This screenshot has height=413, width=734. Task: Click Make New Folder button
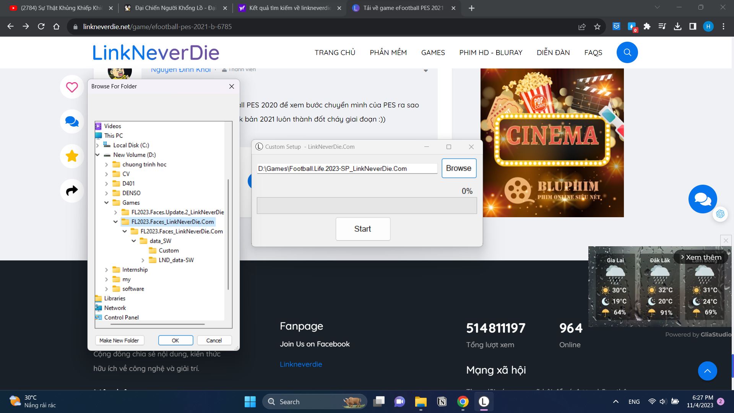pos(119,340)
